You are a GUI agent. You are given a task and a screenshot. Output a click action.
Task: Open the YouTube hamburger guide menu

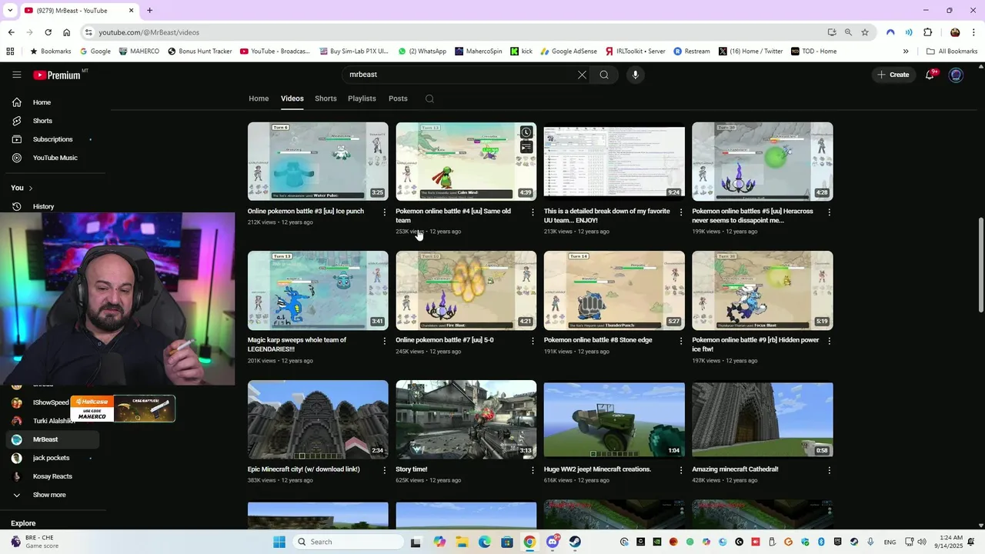(x=16, y=75)
